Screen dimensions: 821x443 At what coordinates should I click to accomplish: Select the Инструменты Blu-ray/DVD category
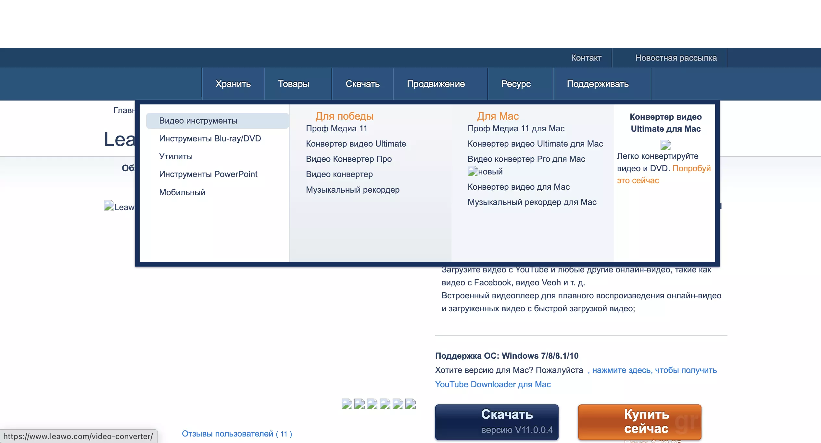[x=210, y=138]
